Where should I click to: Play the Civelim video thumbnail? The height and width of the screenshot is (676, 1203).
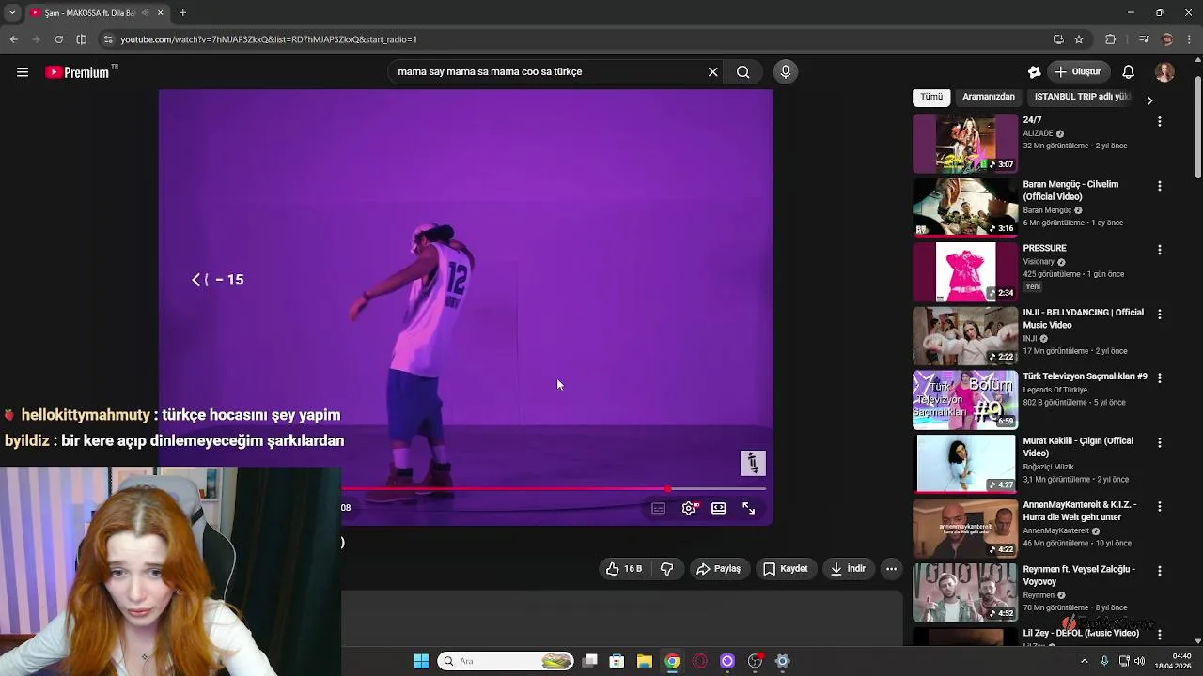coord(965,207)
